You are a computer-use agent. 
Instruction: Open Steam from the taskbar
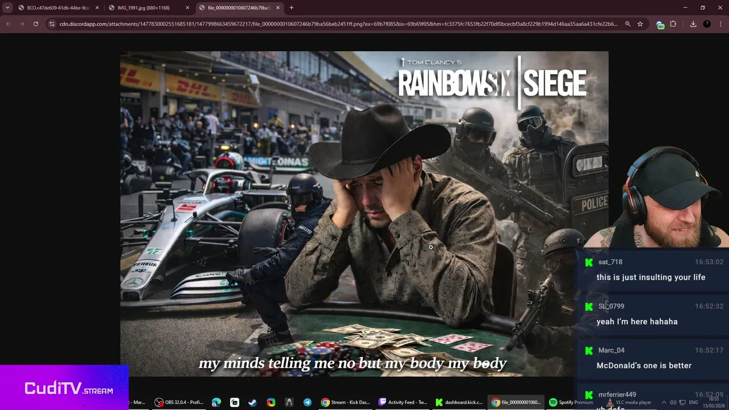pos(252,402)
